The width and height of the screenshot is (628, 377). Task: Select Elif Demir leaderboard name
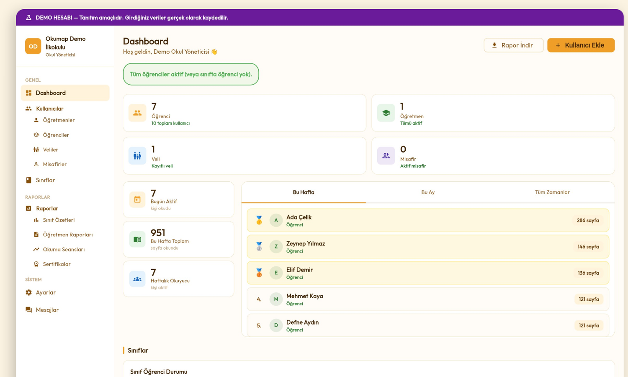pyautogui.click(x=299, y=270)
